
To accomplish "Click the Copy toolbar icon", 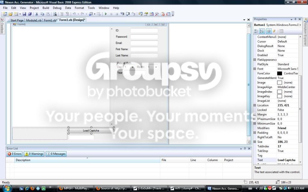I will point(42,14).
